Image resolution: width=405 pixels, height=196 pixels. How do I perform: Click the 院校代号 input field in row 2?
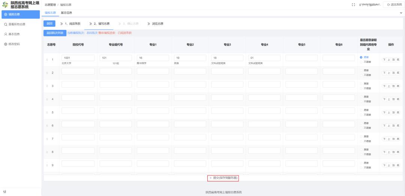click(x=78, y=71)
